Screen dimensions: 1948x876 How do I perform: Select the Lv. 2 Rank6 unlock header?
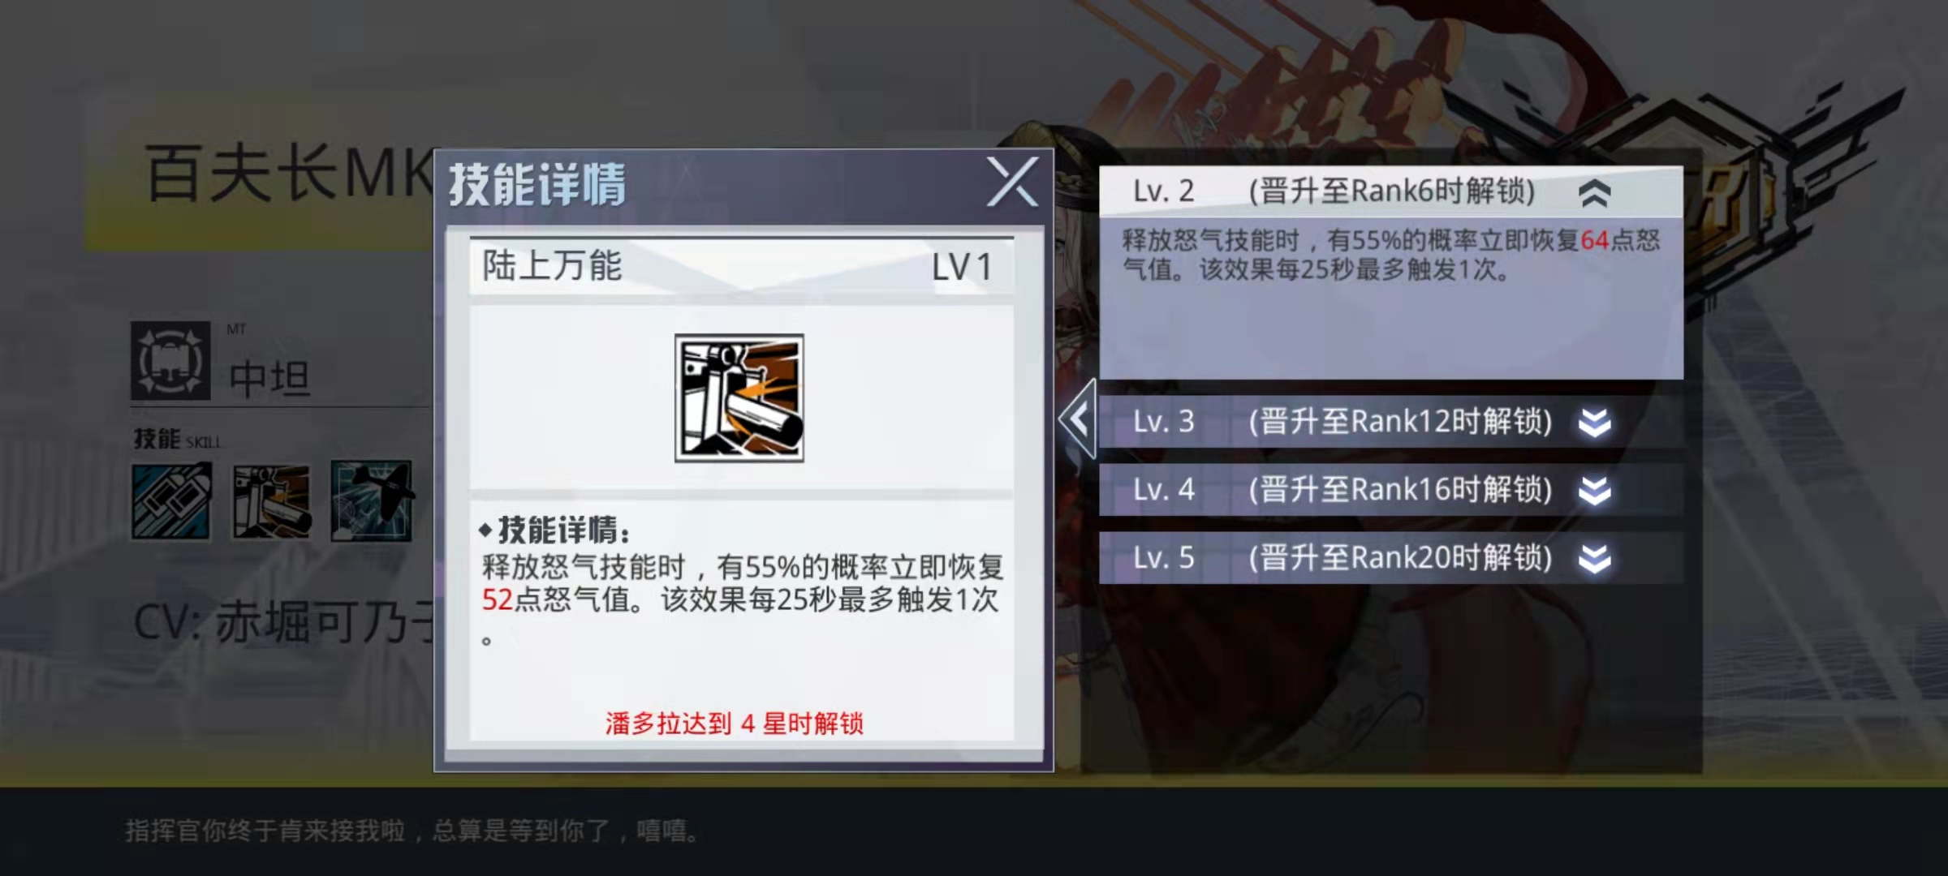(1390, 192)
